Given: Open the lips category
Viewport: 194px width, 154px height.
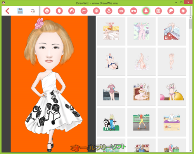Looking at the screenshot, I should (121, 11).
